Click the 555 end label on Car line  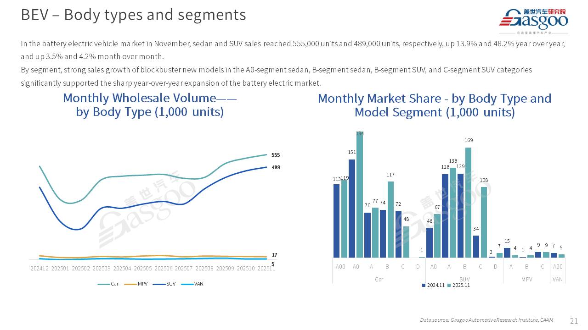[275, 155]
